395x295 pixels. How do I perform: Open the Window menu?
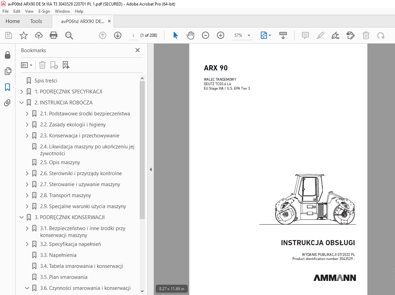point(62,11)
